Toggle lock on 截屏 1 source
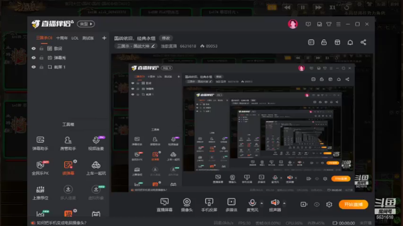Viewport: 403px width, 226px height. pos(42,67)
